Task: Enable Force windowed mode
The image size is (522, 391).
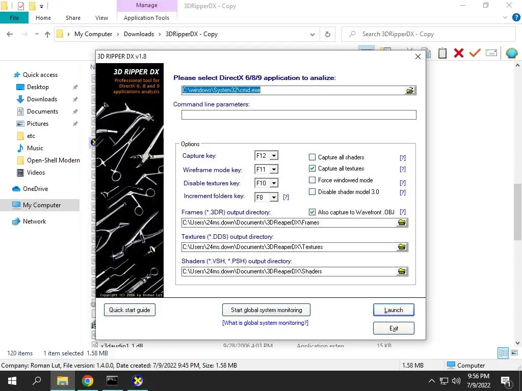Action: [x=312, y=180]
